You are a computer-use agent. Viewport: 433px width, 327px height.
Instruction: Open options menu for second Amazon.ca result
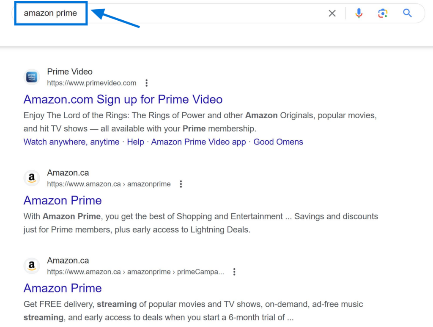(x=181, y=184)
